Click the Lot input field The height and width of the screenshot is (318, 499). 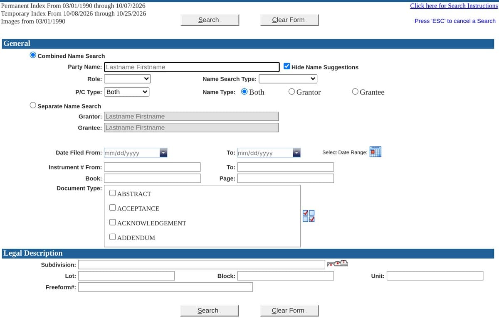point(126,276)
